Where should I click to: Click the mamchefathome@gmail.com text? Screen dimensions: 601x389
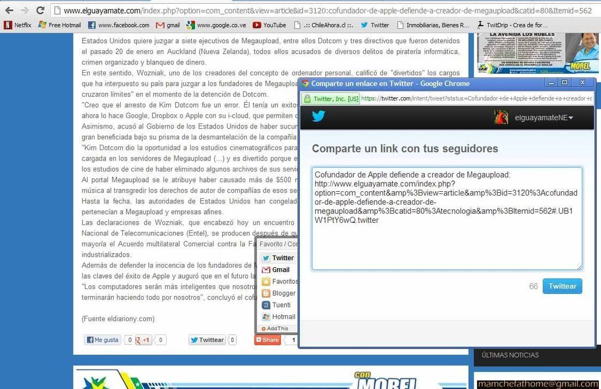click(x=538, y=384)
